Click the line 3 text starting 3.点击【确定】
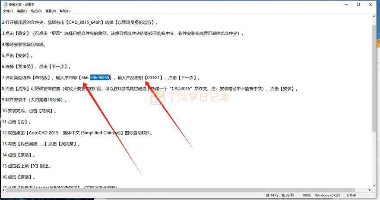This screenshot has width=380, height=200. tap(123, 34)
